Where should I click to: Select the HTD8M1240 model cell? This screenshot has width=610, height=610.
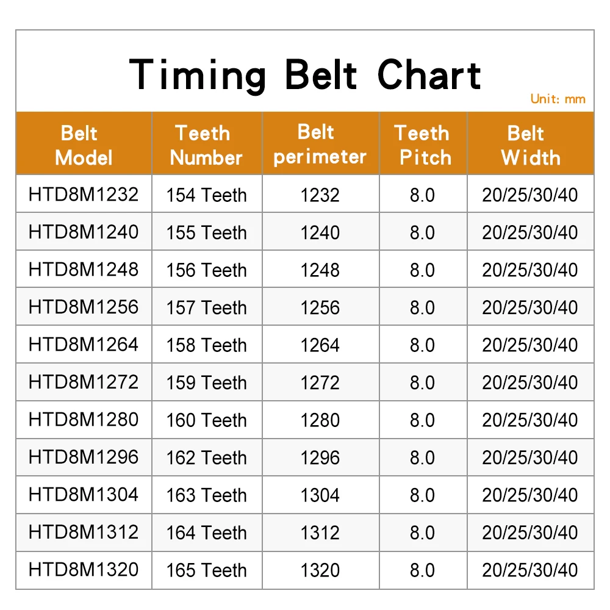point(84,232)
